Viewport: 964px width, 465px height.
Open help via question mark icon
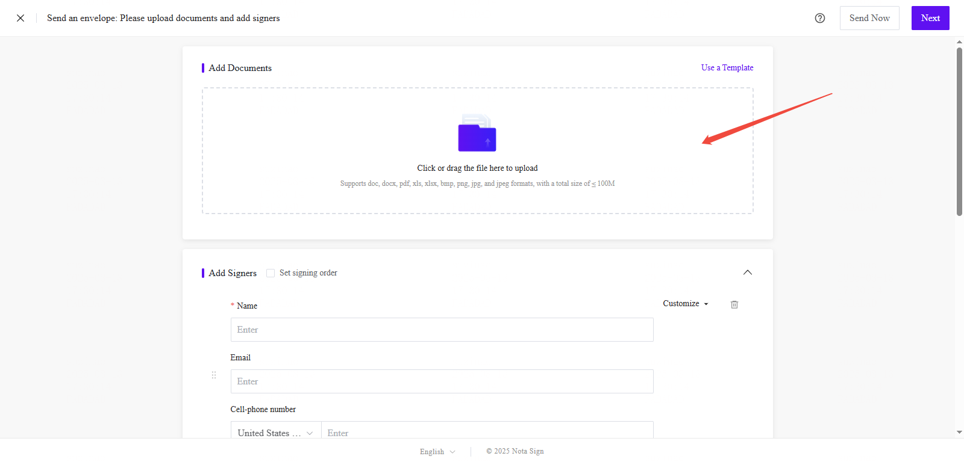819,18
